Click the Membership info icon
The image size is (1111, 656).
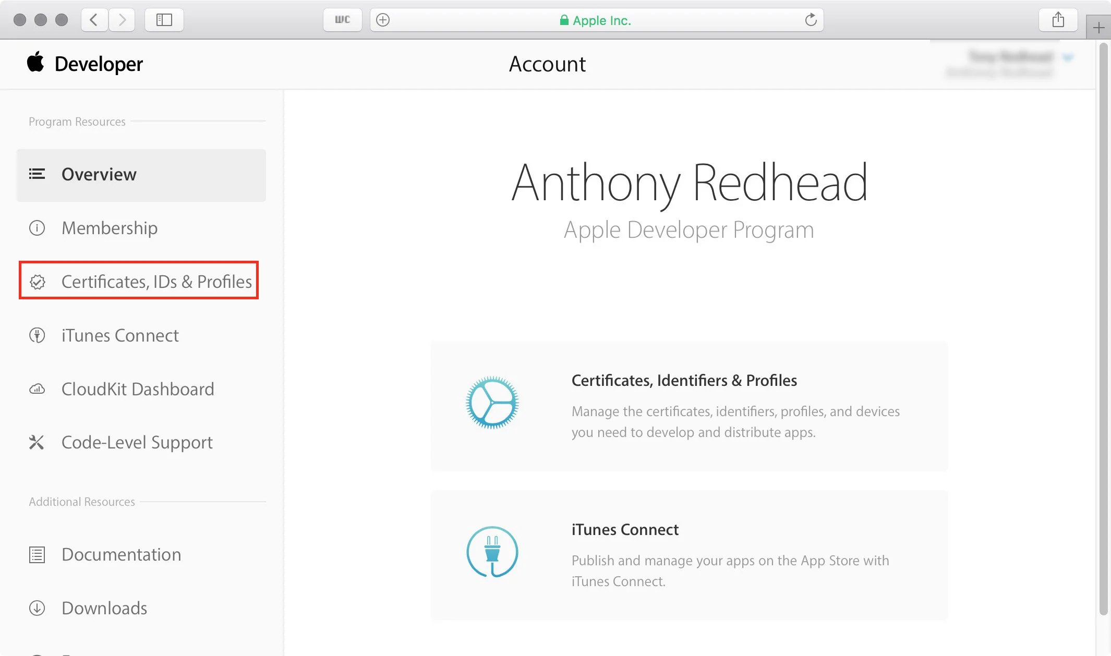pyautogui.click(x=37, y=228)
